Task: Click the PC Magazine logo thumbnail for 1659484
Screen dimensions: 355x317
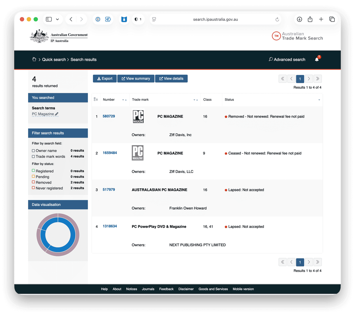Action: (x=138, y=153)
